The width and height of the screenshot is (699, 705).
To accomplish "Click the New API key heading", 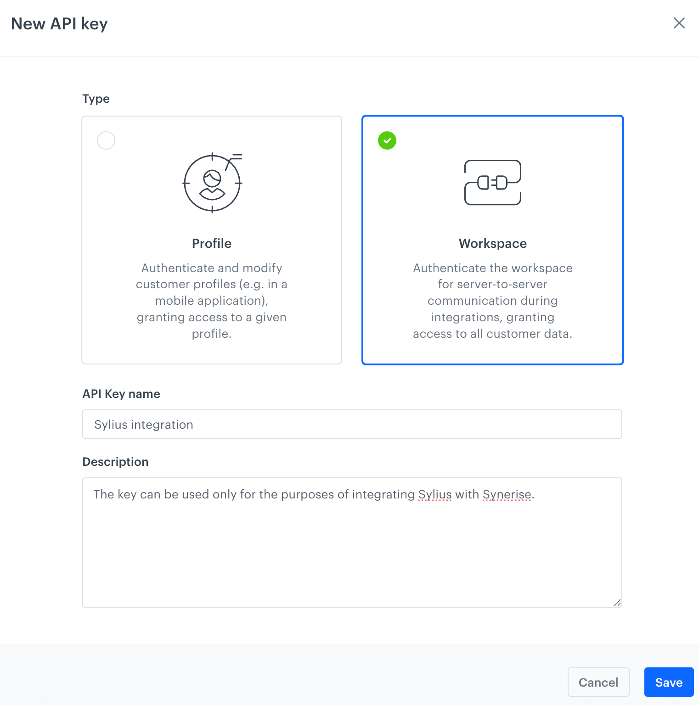I will point(59,23).
